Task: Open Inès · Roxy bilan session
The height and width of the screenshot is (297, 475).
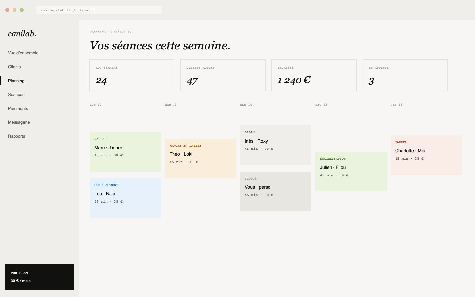Action: tap(276, 145)
